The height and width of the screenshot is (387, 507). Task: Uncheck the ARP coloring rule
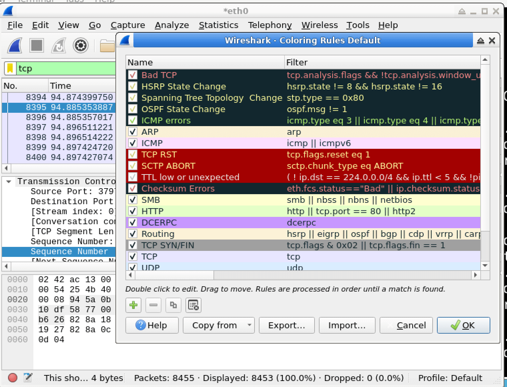pyautogui.click(x=133, y=132)
